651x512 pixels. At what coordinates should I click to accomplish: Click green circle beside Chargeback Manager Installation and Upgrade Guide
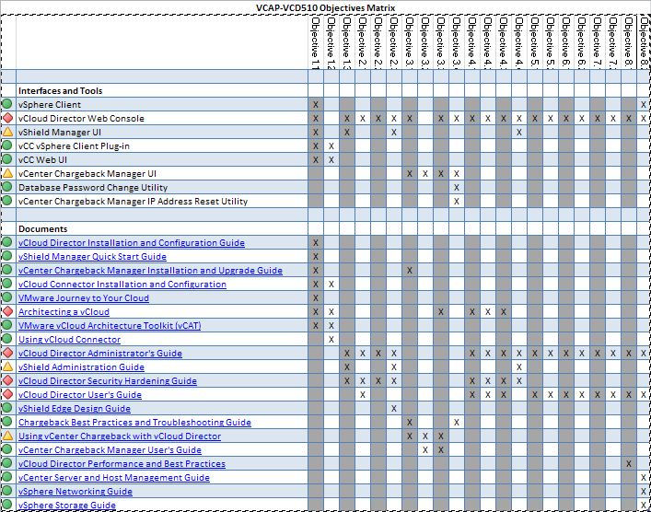tap(7, 270)
